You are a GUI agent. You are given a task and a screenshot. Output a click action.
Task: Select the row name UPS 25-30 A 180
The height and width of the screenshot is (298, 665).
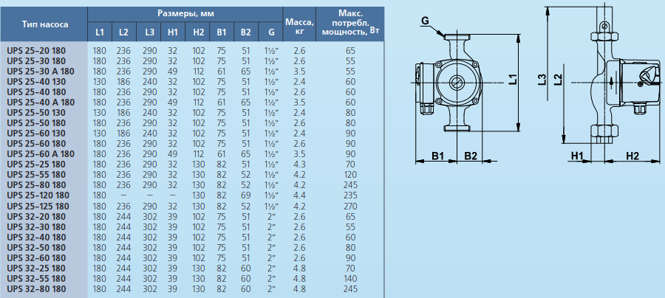coord(41,71)
